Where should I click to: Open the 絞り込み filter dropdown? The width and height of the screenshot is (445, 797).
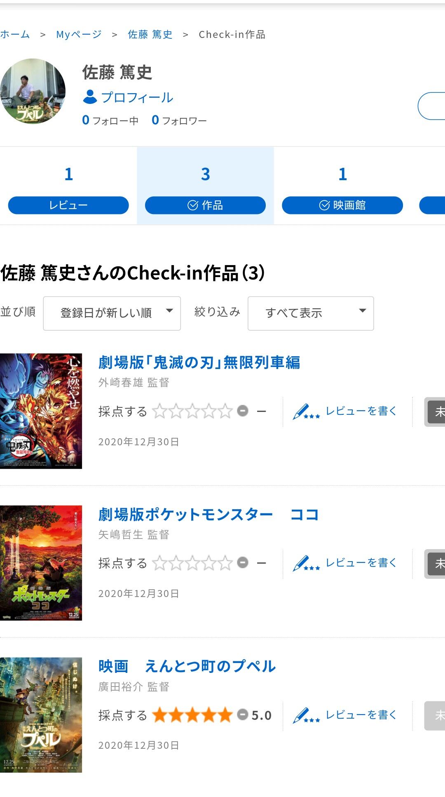(311, 313)
